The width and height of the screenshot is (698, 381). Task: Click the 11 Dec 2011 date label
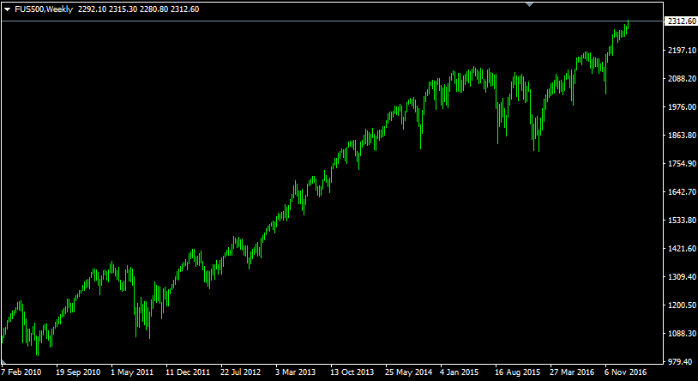(188, 372)
